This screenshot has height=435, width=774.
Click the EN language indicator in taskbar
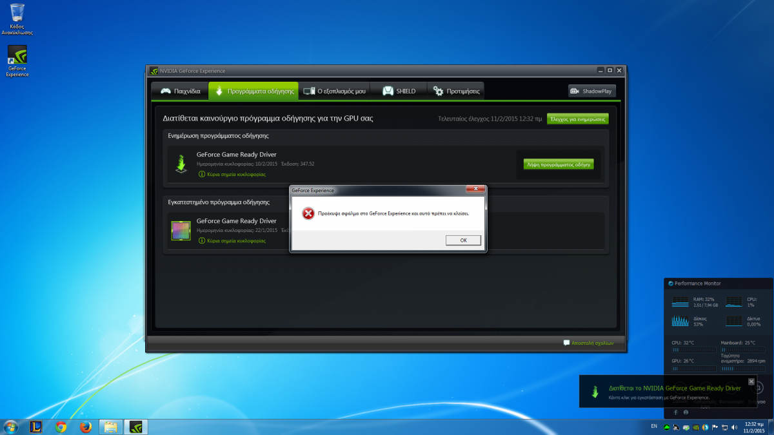point(654,427)
